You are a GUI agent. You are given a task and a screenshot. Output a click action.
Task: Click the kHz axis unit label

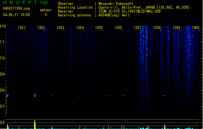[3, 26]
